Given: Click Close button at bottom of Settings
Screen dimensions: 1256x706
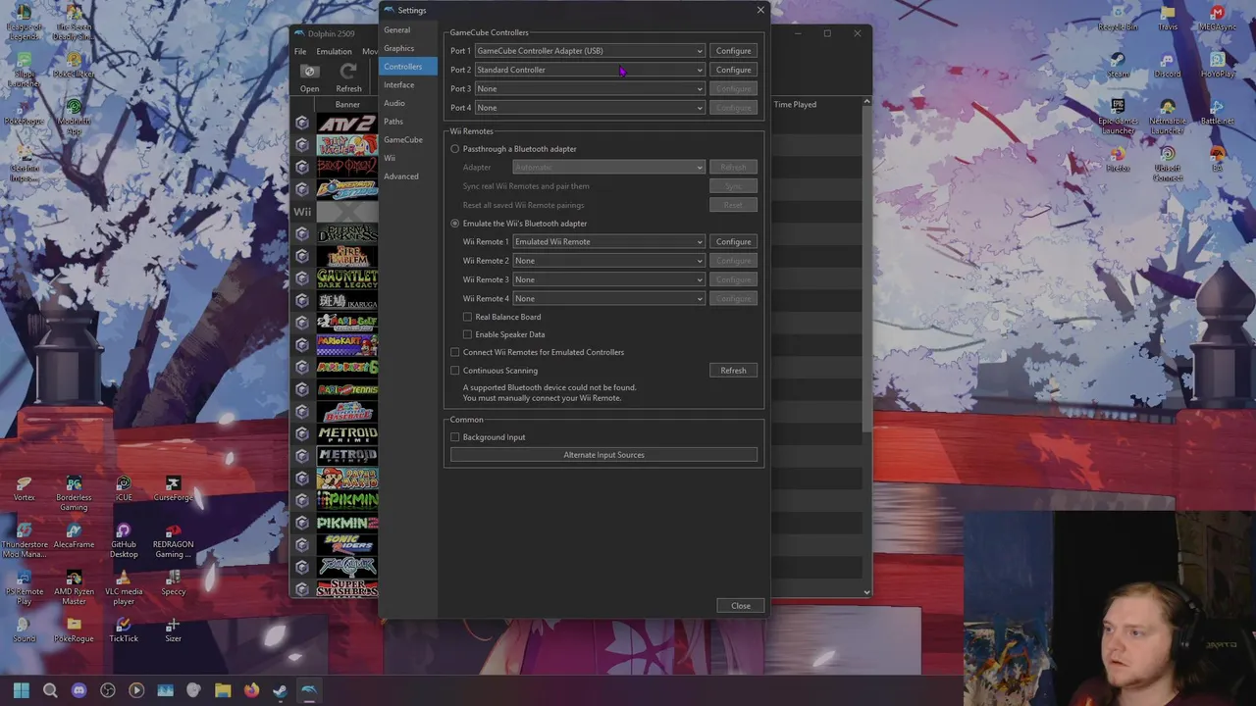Looking at the screenshot, I should pyautogui.click(x=741, y=606).
